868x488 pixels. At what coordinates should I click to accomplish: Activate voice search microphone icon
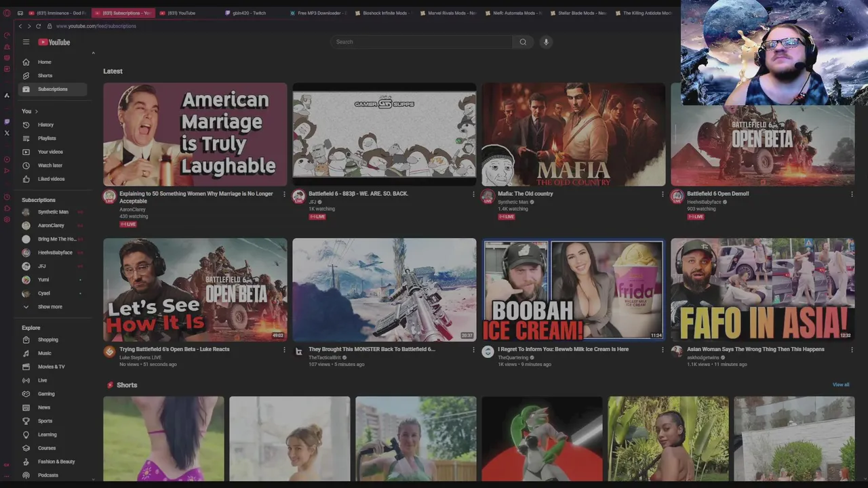pos(546,42)
